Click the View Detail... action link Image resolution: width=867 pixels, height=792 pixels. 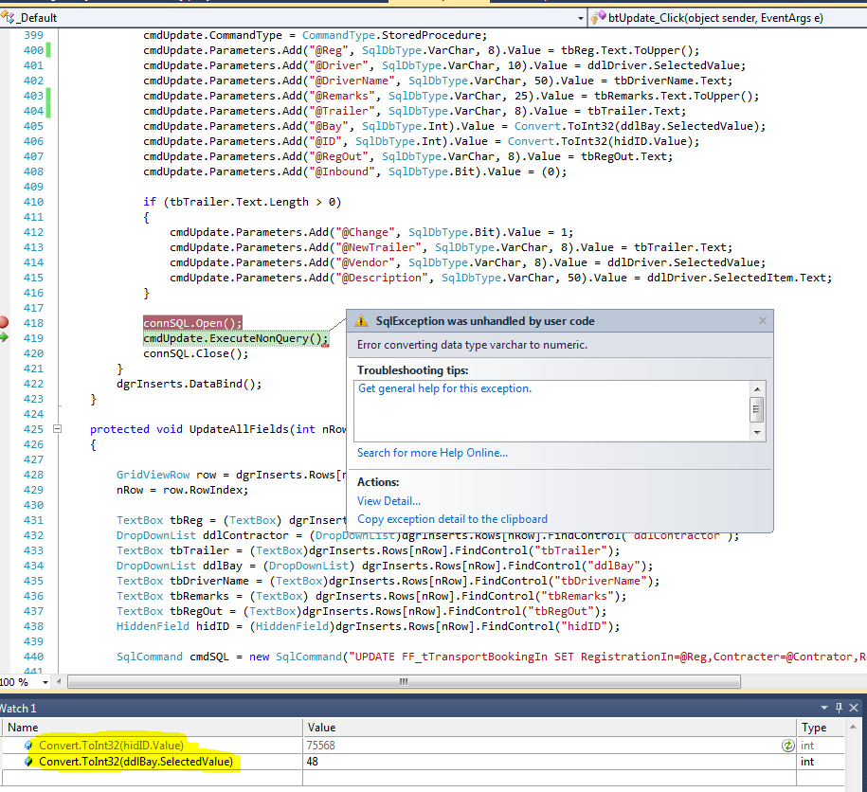point(388,500)
